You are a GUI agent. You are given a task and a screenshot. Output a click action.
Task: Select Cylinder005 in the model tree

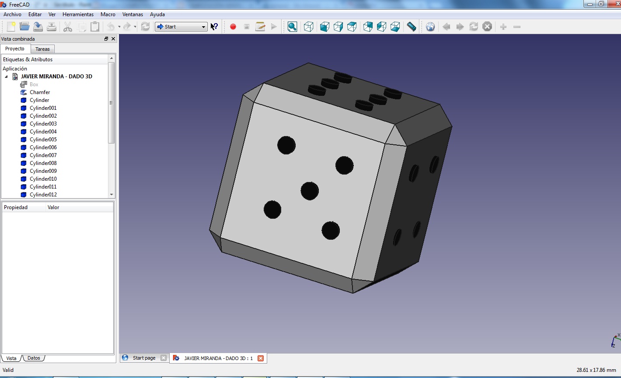(x=43, y=140)
